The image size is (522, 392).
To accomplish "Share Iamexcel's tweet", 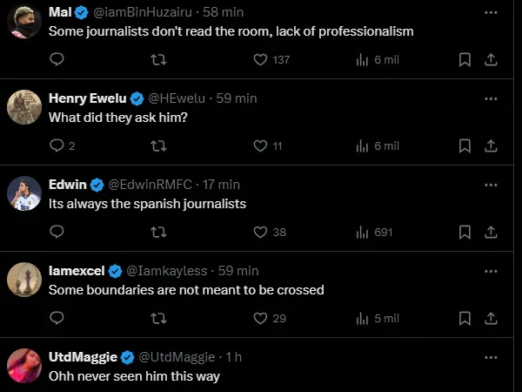I will pyautogui.click(x=490, y=318).
